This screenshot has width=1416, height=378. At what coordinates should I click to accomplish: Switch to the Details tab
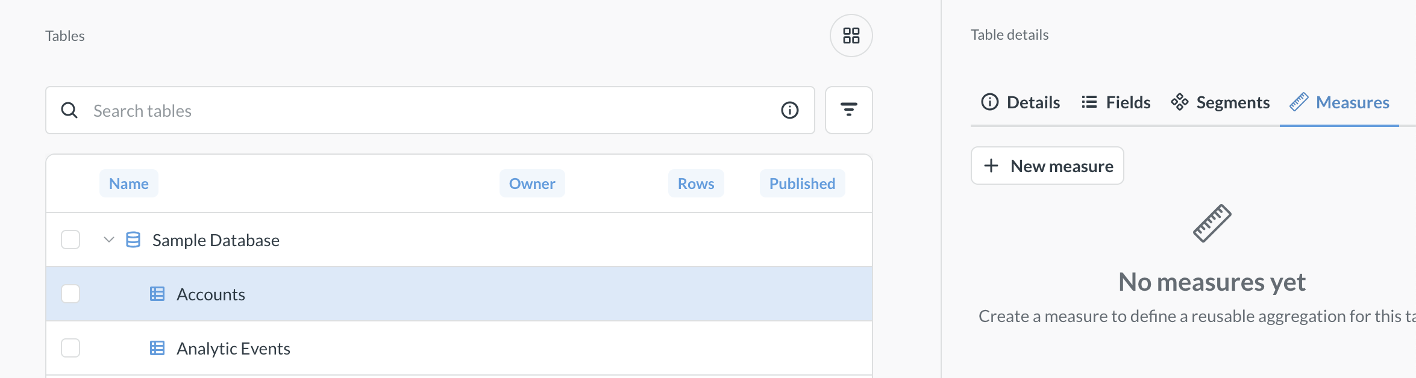click(1020, 102)
